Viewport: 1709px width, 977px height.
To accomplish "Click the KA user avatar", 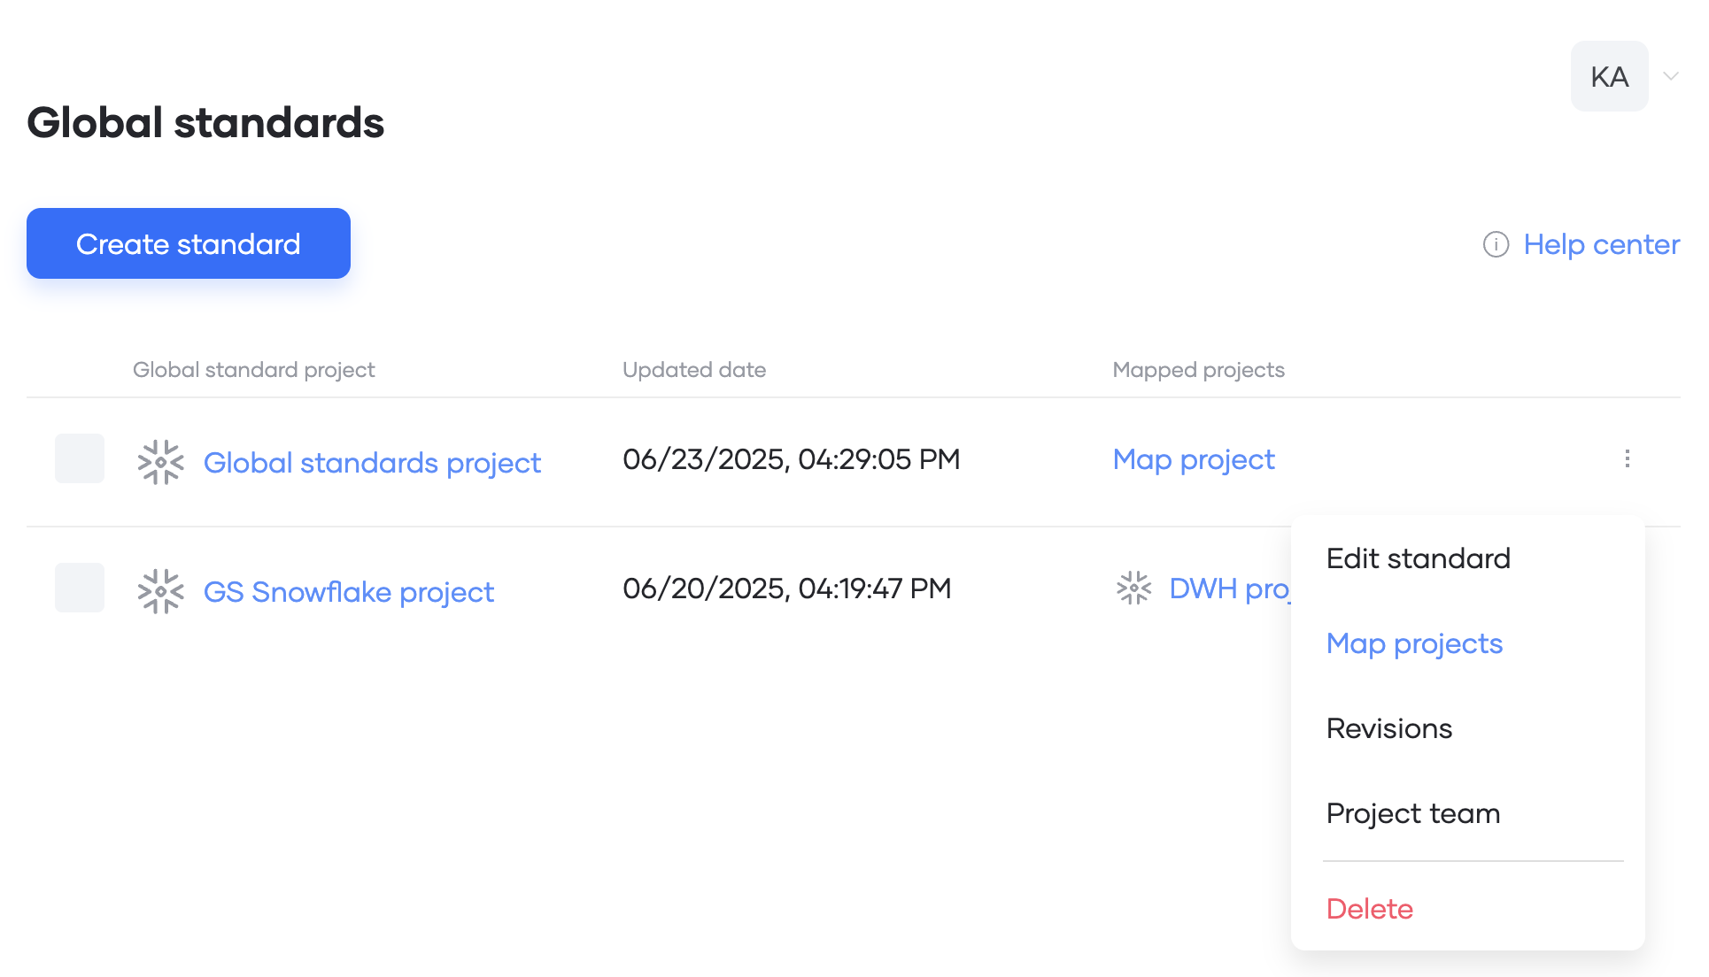I will click(1609, 76).
